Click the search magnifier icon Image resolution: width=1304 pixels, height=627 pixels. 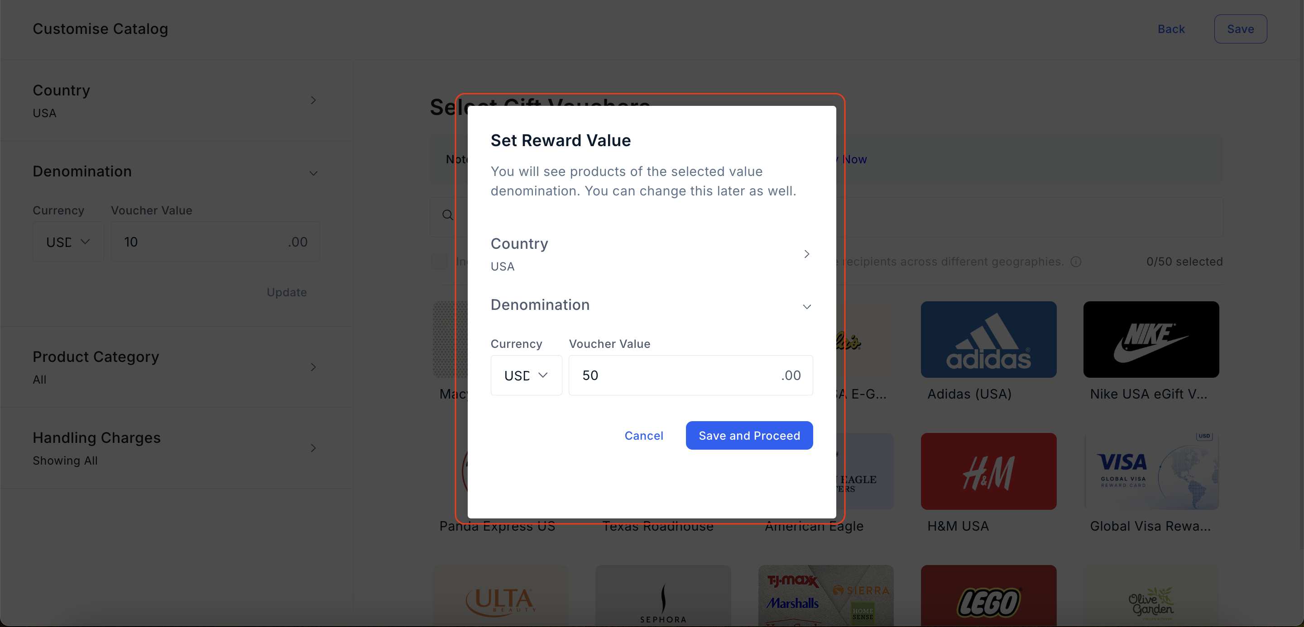point(447,215)
